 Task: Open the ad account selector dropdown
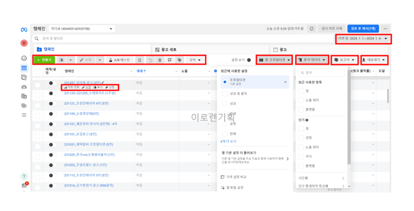pos(82,29)
